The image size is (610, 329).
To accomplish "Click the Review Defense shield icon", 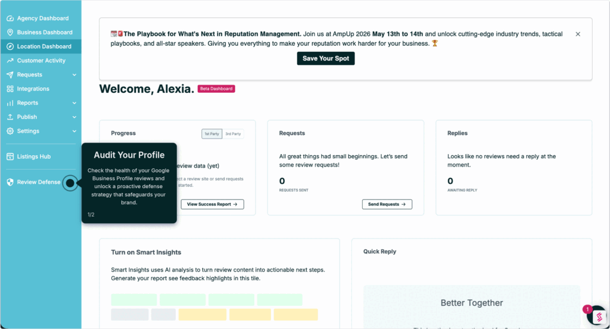I will click(10, 182).
